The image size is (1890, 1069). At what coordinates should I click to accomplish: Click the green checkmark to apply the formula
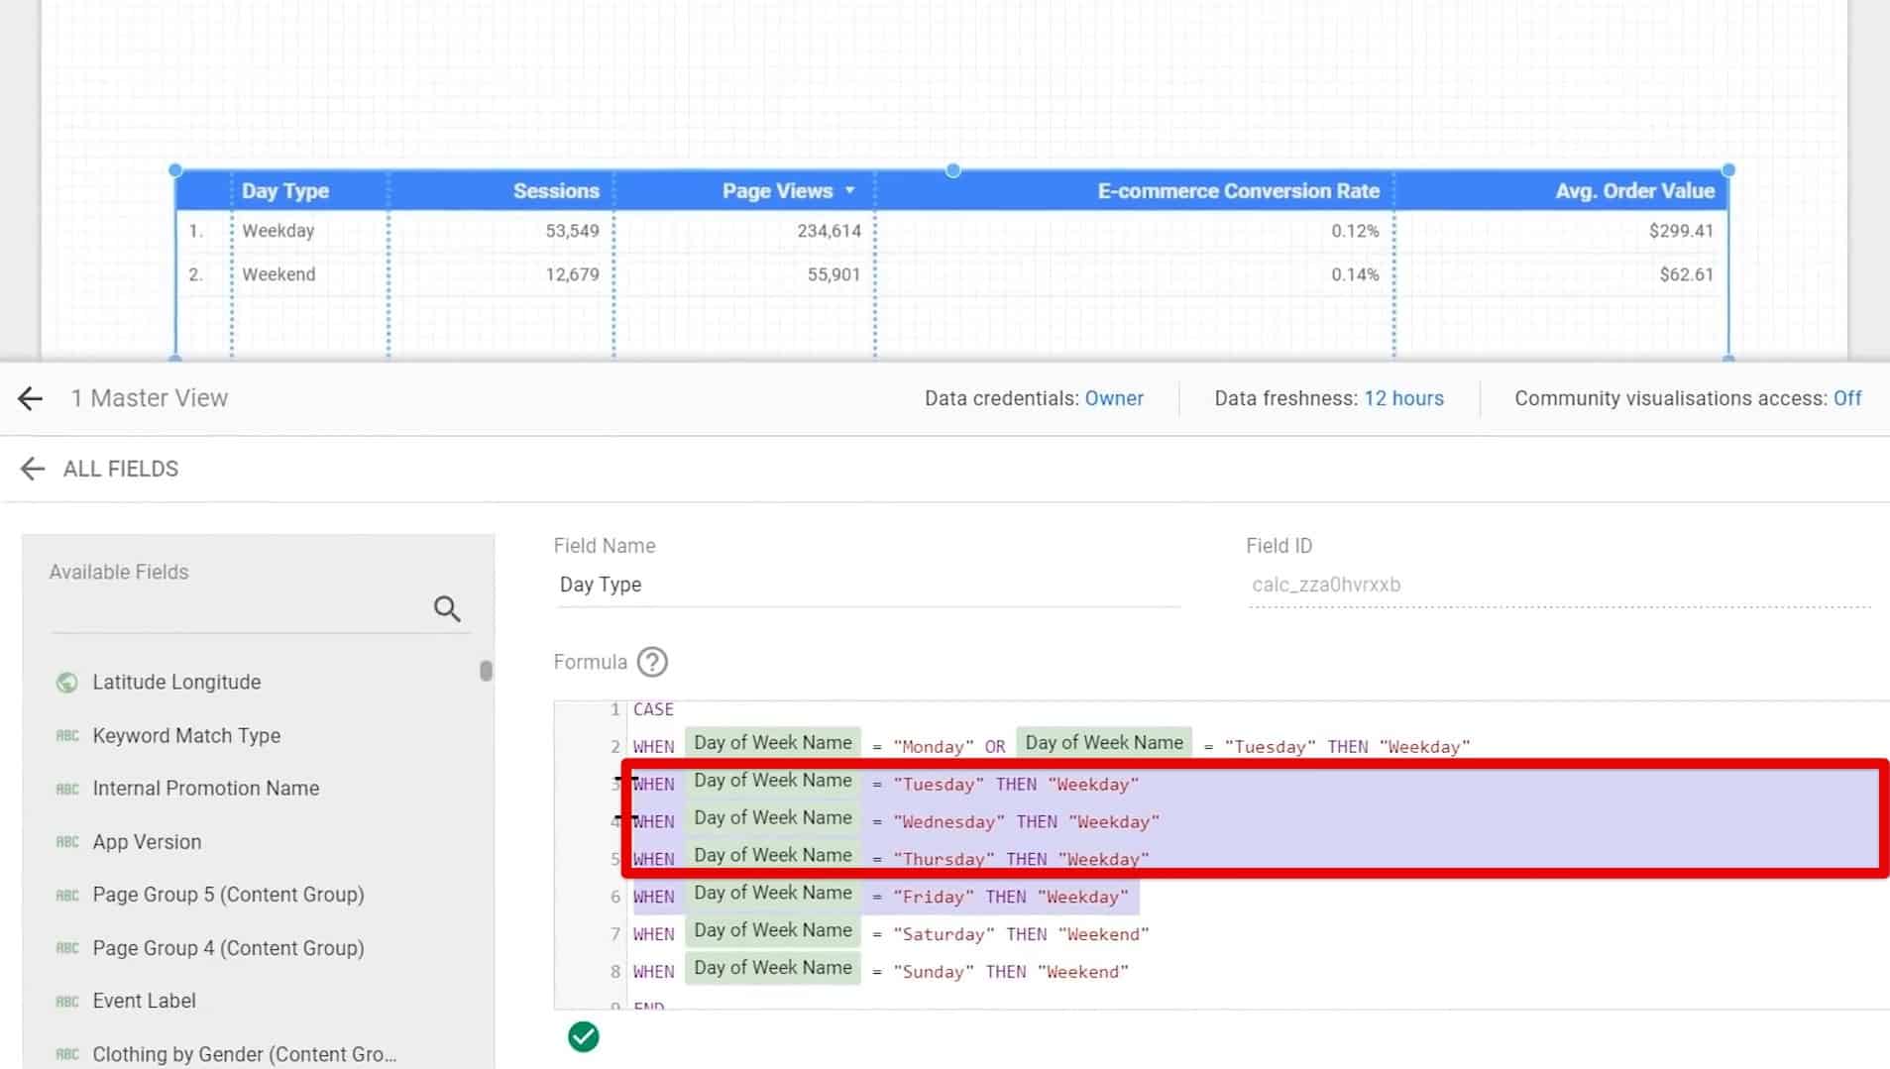tap(583, 1036)
